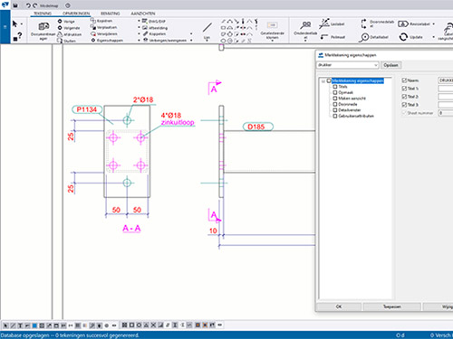Check the Opmaak tree checkbox
453x339 pixels.
335,92
